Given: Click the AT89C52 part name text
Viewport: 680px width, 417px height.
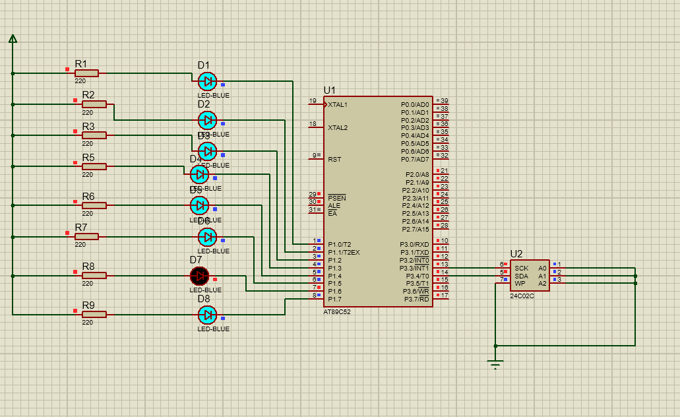Looking at the screenshot, I should [337, 312].
